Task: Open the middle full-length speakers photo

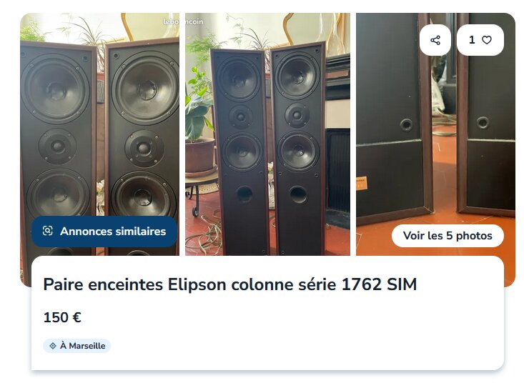Action: 267,134
